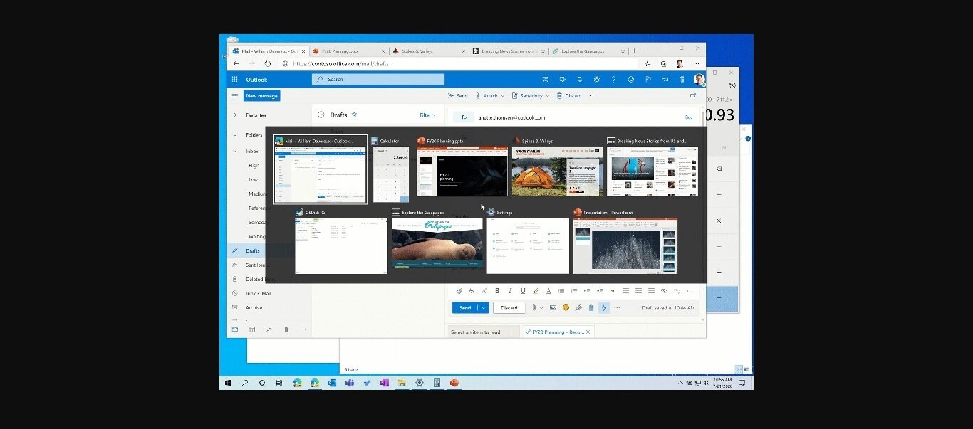The height and width of the screenshot is (429, 973).
Task: Open the Outlook notifications bell
Action: click(x=579, y=80)
